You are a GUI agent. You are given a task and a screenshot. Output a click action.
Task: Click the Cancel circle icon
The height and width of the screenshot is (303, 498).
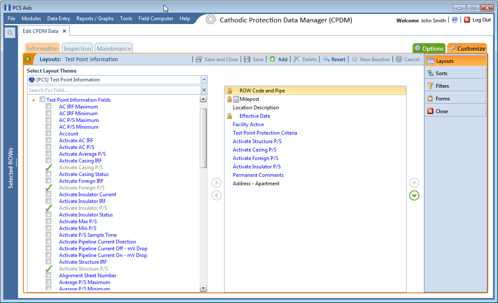(x=399, y=59)
